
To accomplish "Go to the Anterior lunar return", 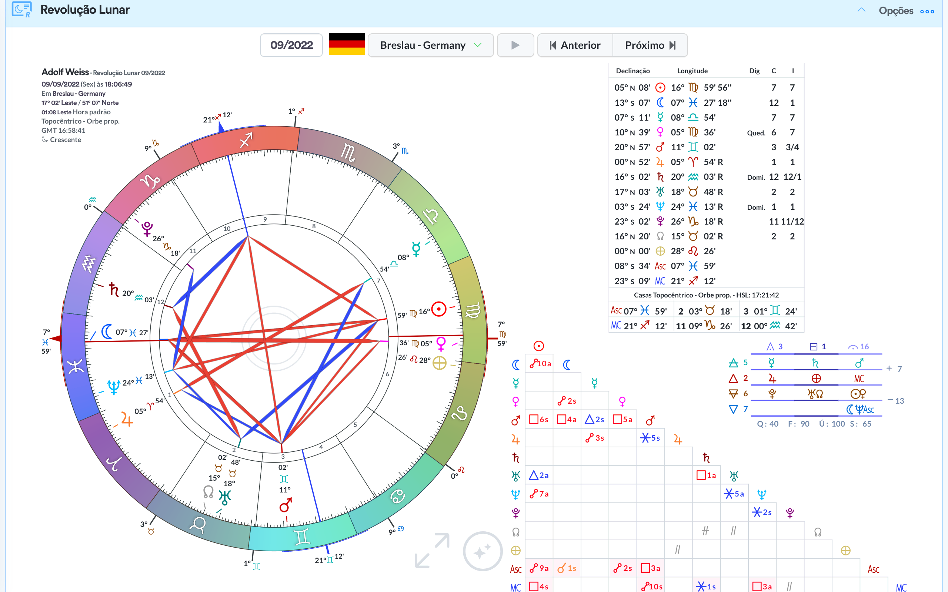I will tap(575, 45).
